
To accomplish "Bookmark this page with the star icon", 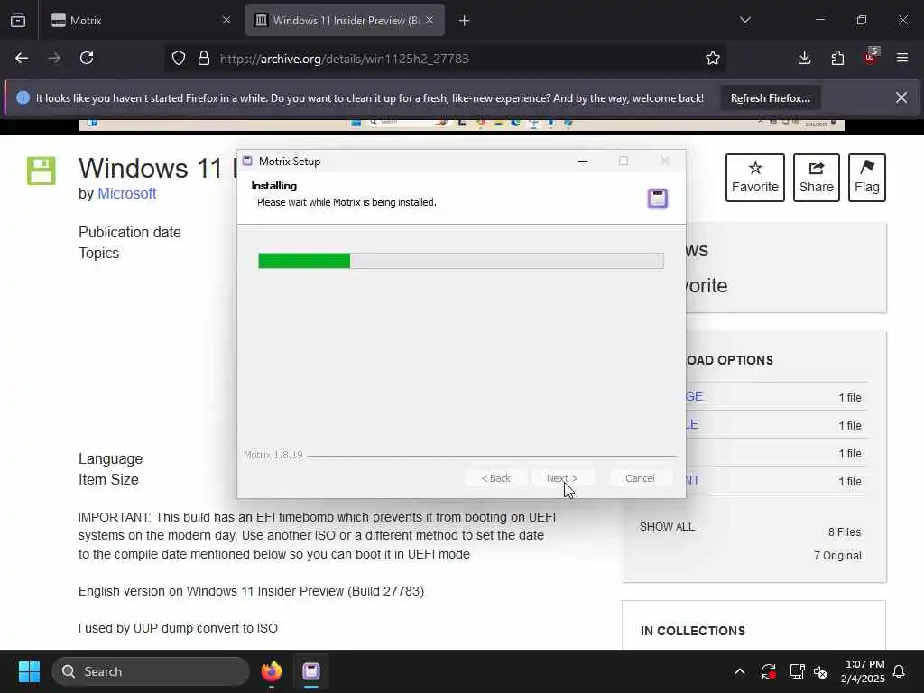I will 713,59.
